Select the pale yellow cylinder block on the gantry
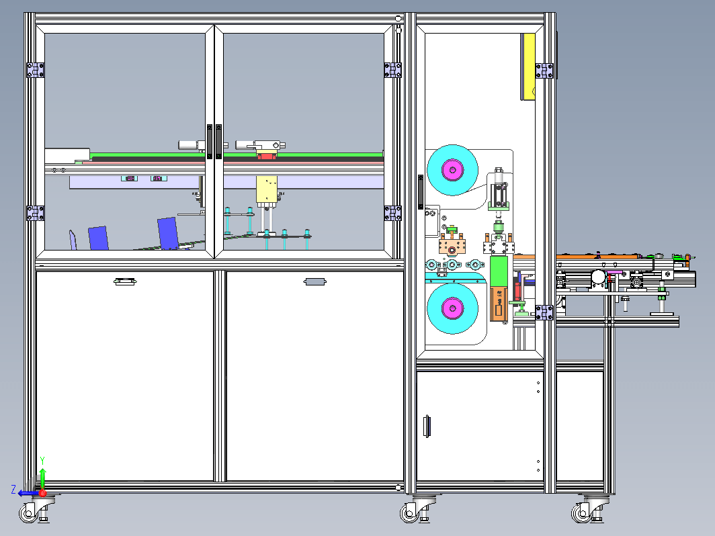715x536 pixels. [267, 189]
